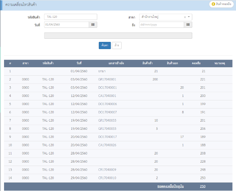
Task: Click the ความเคลื่อนไหวสินค้า page title
Action: (x=21, y=4)
